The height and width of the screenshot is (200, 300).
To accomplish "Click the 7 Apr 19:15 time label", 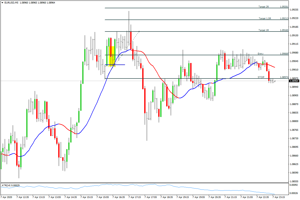I will click(183, 197).
